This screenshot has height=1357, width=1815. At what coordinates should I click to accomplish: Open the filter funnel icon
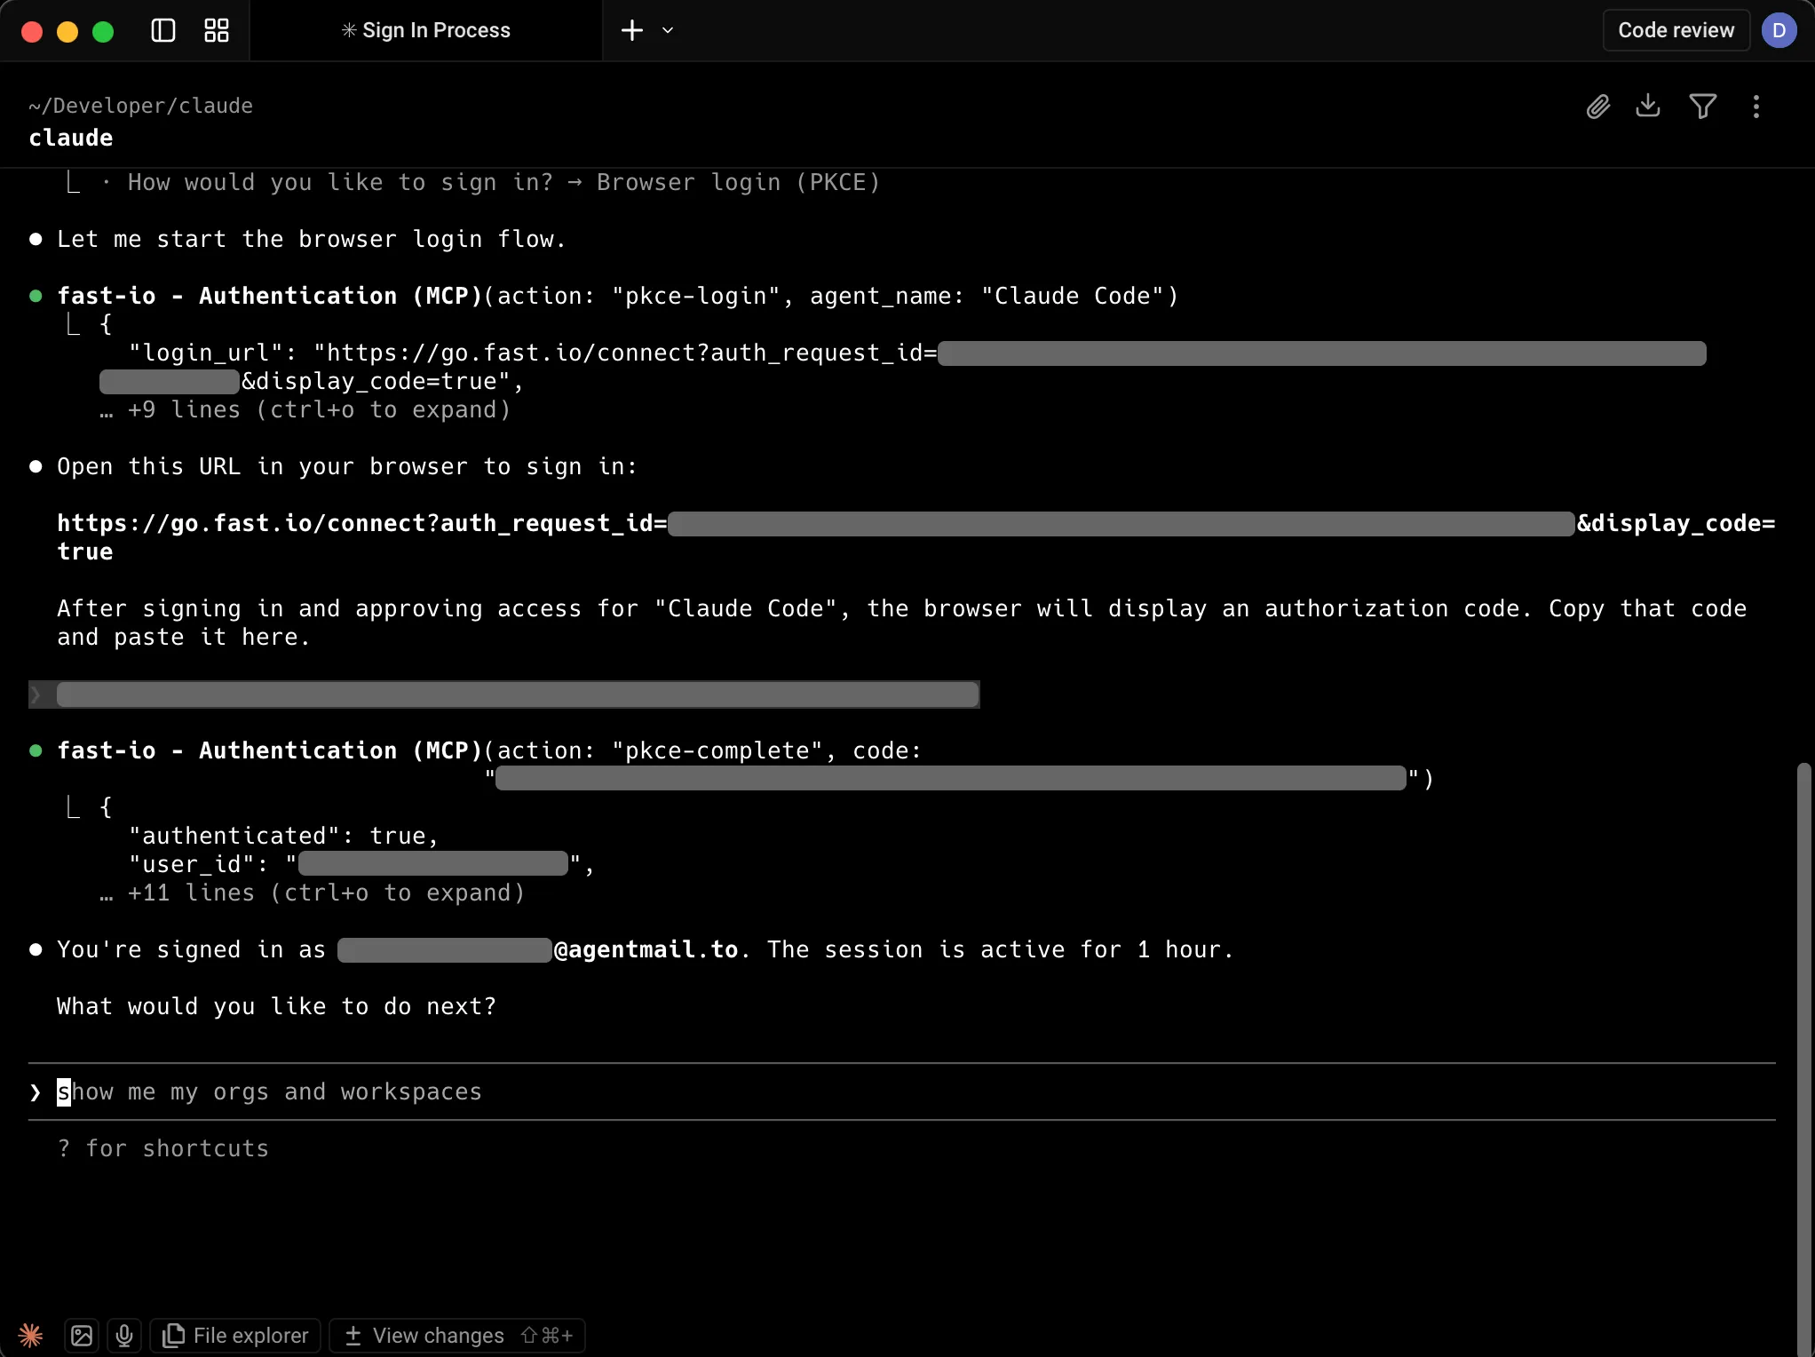click(x=1702, y=107)
